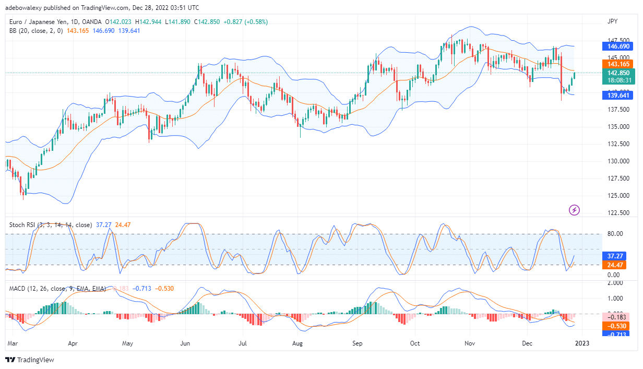This screenshot has height=369, width=643.
Task: Click the 2.000 MACD axis label
Action: click(x=616, y=283)
